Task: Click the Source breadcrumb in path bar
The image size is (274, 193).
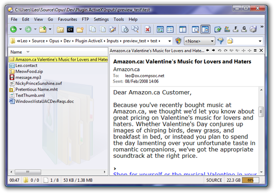Action: (x=38, y=41)
